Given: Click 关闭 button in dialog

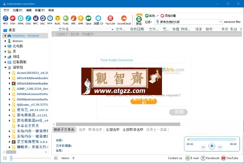Looking at the screenshot, I should [x=179, y=112].
